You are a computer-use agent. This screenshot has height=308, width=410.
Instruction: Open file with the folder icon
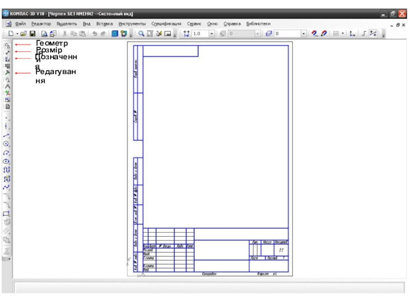coord(24,34)
